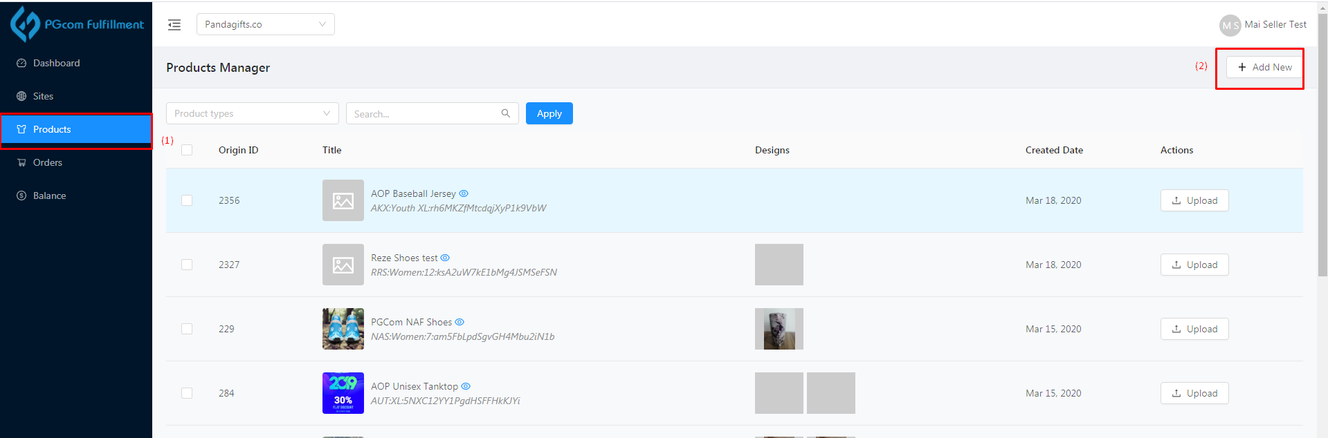Click the search magnifier icon
The height and width of the screenshot is (438, 1328).
[506, 113]
